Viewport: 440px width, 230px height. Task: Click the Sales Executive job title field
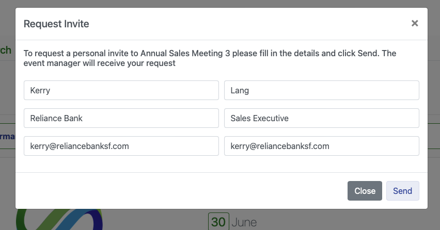[x=322, y=118]
